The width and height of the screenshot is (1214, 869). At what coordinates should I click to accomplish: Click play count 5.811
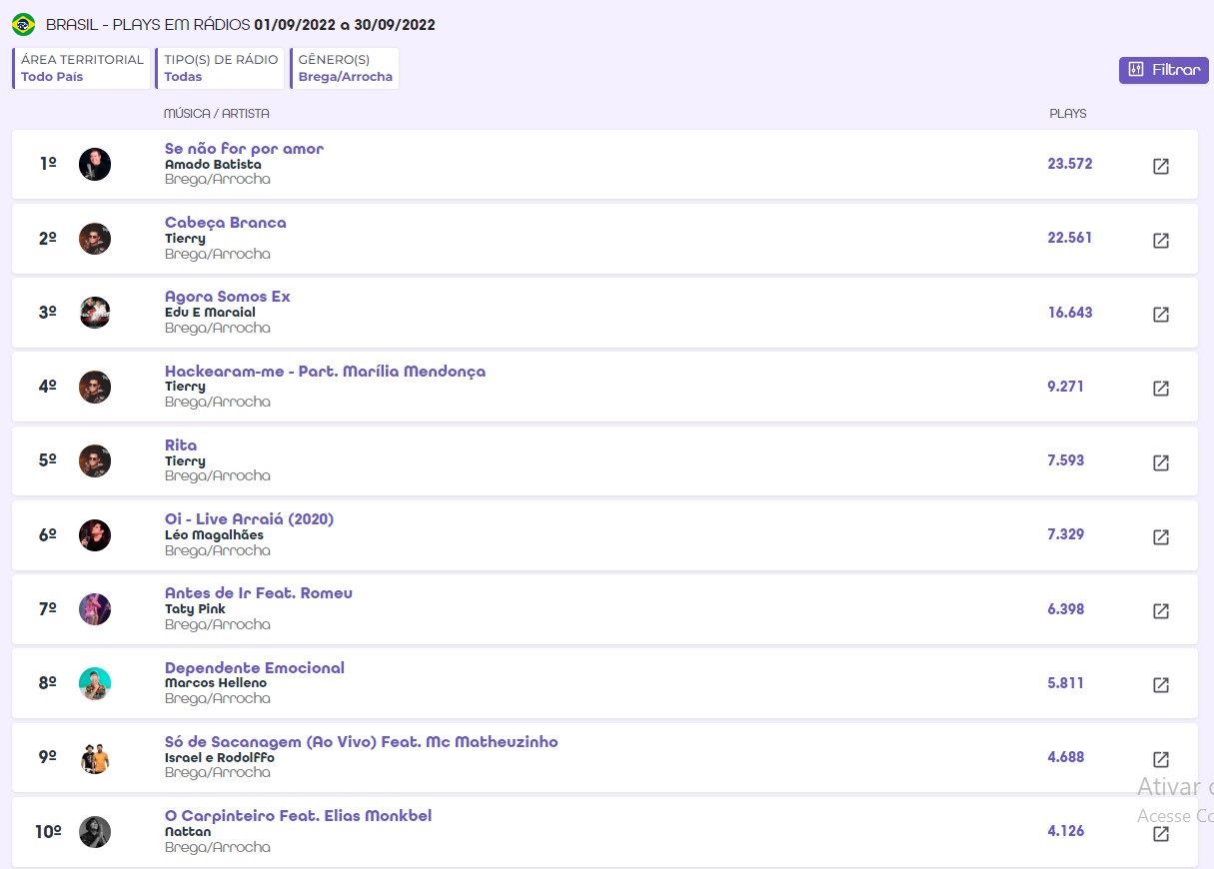pos(1065,683)
